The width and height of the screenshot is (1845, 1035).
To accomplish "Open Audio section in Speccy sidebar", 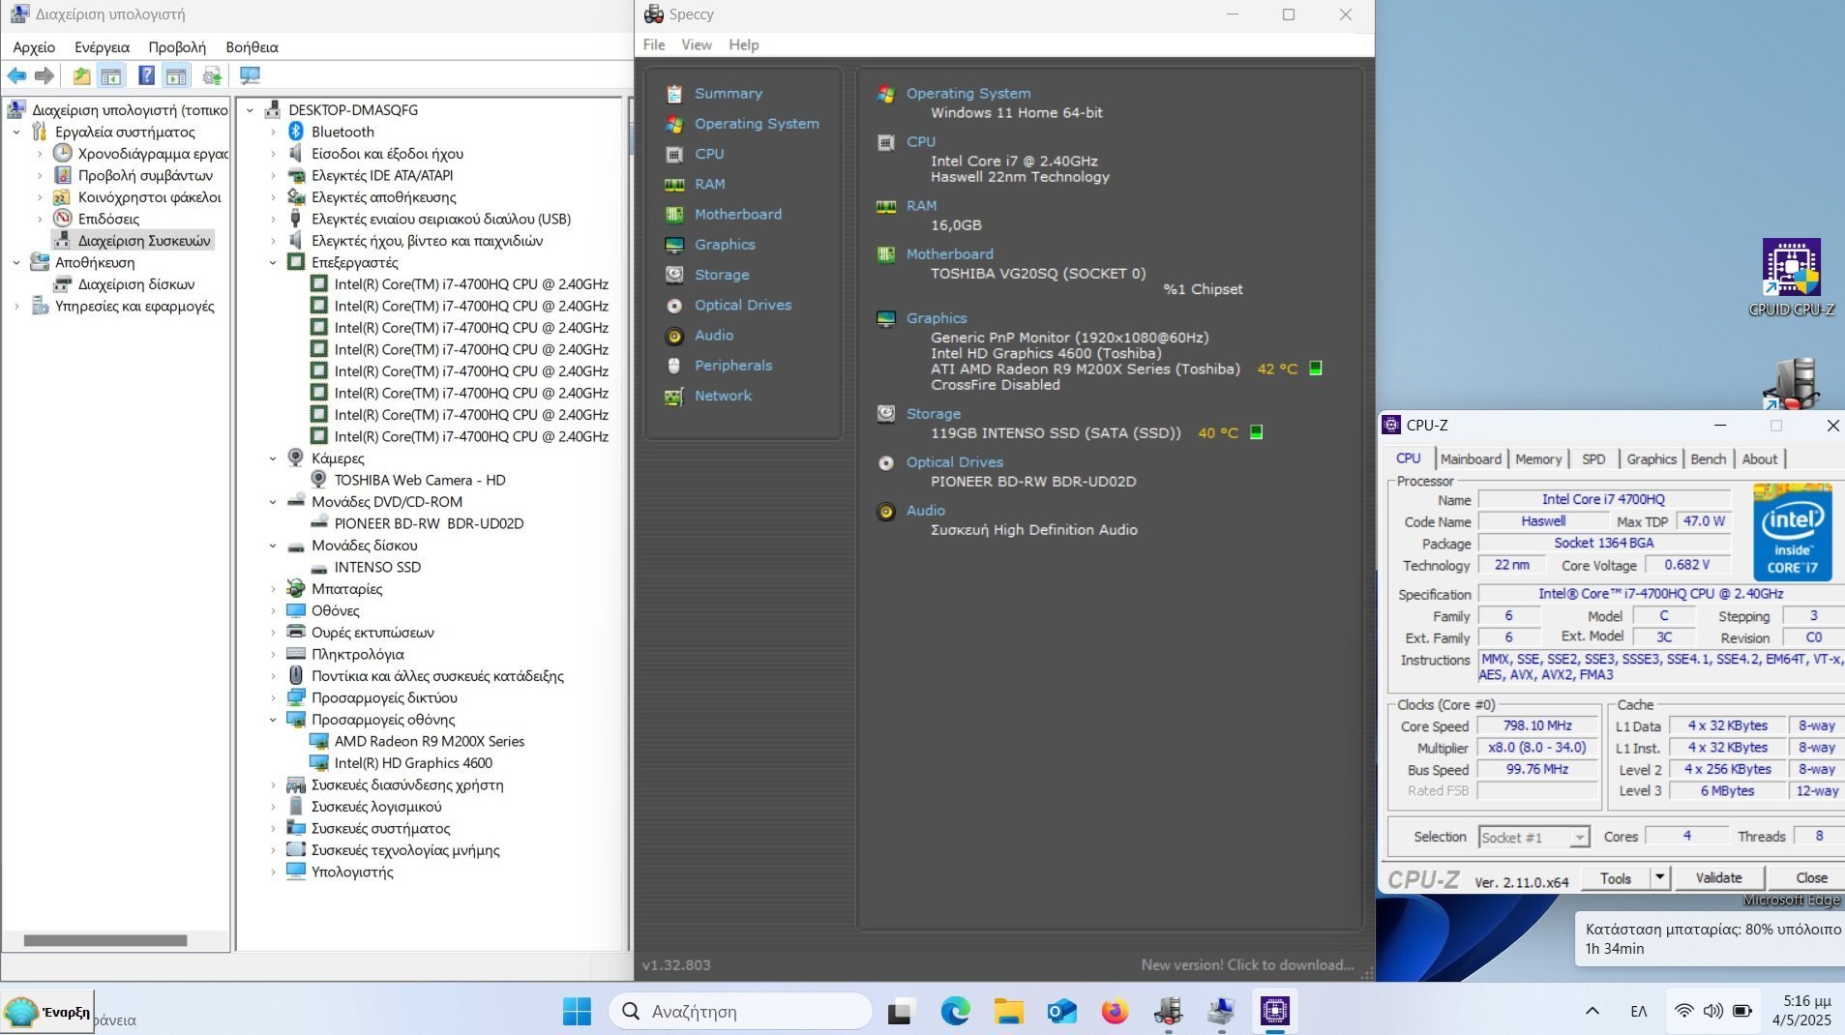I will [x=713, y=335].
